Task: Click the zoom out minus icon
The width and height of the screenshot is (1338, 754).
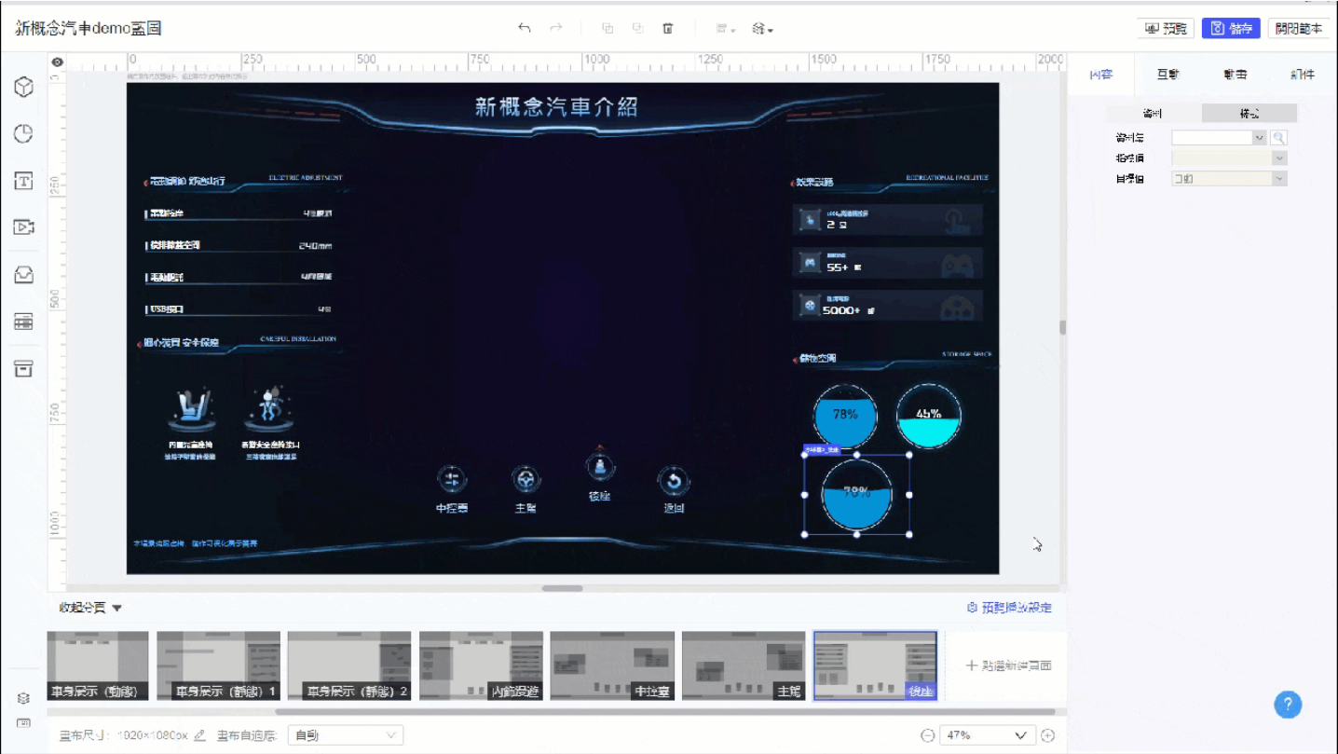Action: (927, 735)
